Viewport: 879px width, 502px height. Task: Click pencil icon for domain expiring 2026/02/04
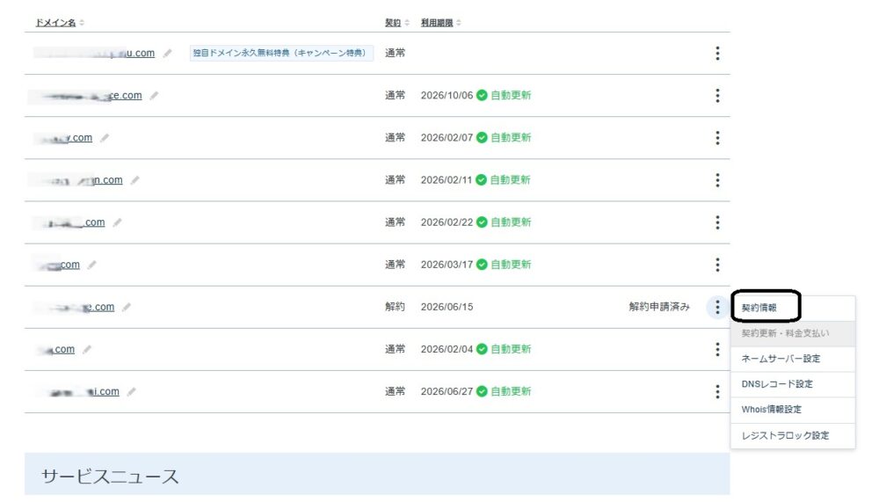tap(86, 349)
